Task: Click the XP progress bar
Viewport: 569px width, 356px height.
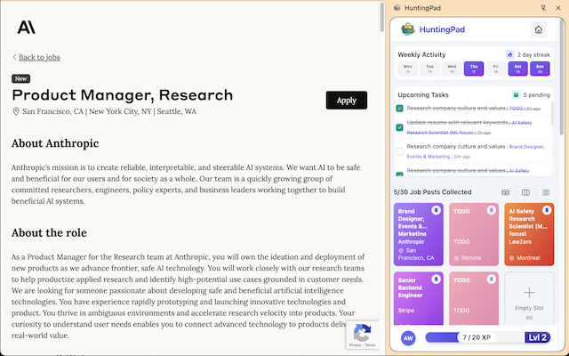Action: (476, 337)
